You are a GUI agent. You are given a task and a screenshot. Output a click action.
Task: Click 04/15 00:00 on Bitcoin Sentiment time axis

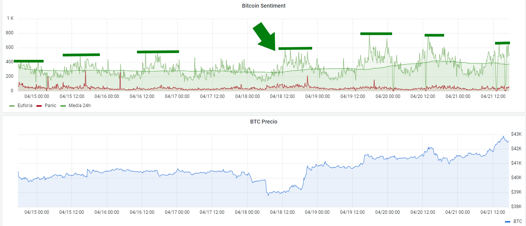click(x=37, y=96)
